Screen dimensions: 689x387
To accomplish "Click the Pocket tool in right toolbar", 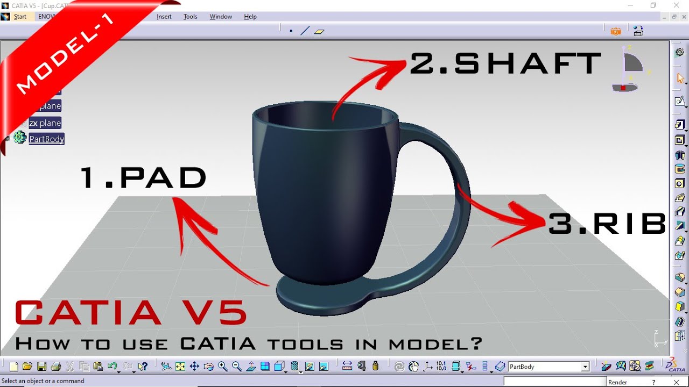I will [680, 140].
